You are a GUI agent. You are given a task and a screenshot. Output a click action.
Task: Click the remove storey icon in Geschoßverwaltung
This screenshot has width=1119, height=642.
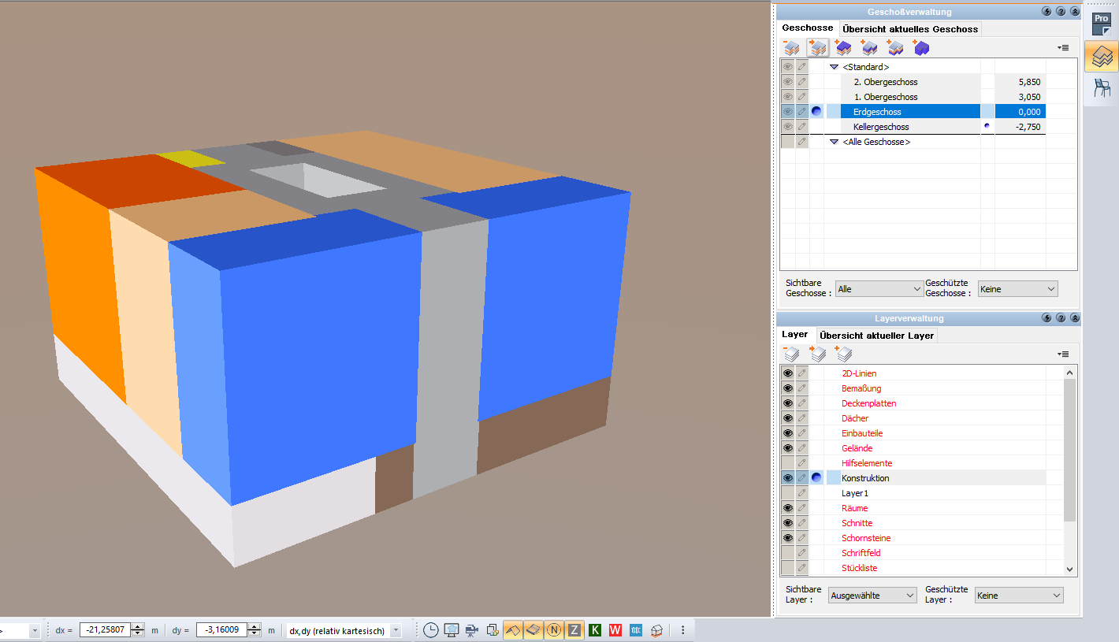coord(792,47)
